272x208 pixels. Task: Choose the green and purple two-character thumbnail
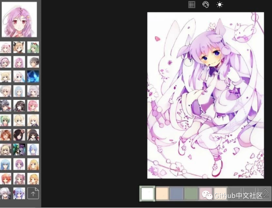coord(19,149)
